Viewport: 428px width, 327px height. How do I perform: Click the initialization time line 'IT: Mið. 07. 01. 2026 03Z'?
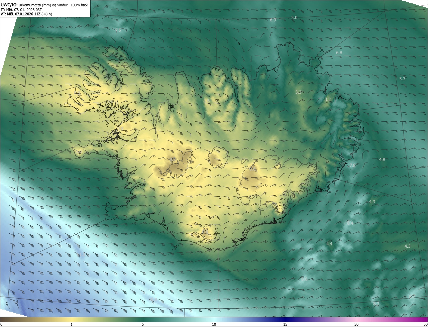[21, 9]
